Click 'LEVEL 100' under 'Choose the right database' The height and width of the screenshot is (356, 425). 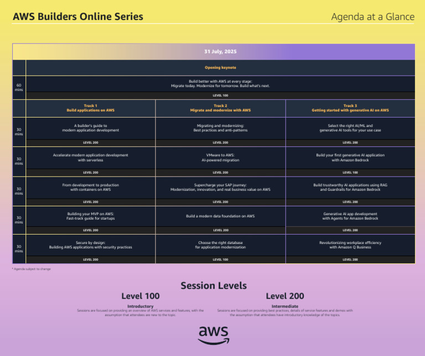[220, 259]
